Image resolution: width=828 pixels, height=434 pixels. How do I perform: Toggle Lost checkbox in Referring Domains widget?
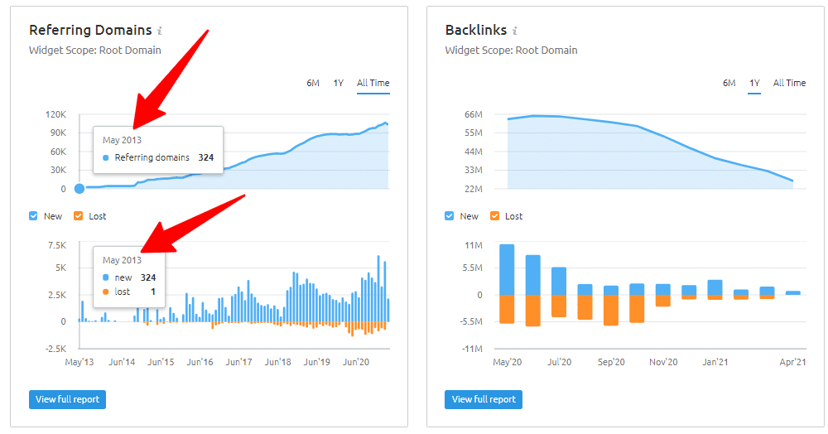(79, 216)
